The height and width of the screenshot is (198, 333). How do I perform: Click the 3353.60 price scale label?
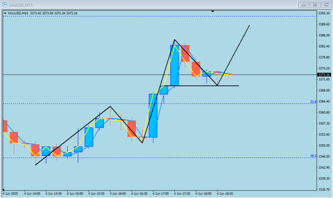324,134
